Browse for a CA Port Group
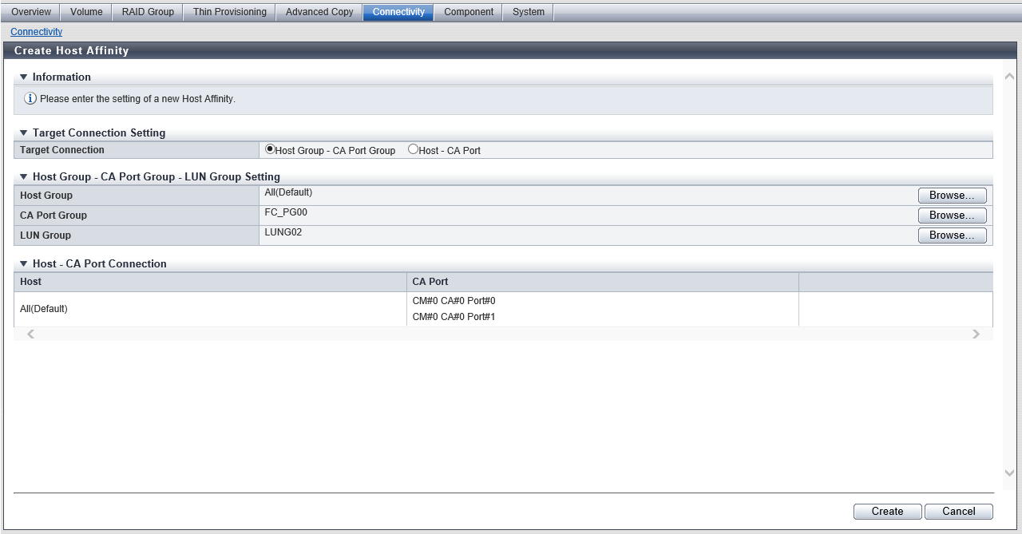 952,216
